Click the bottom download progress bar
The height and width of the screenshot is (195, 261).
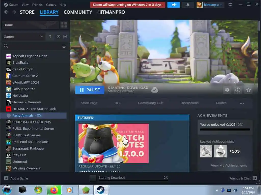pos(133,181)
